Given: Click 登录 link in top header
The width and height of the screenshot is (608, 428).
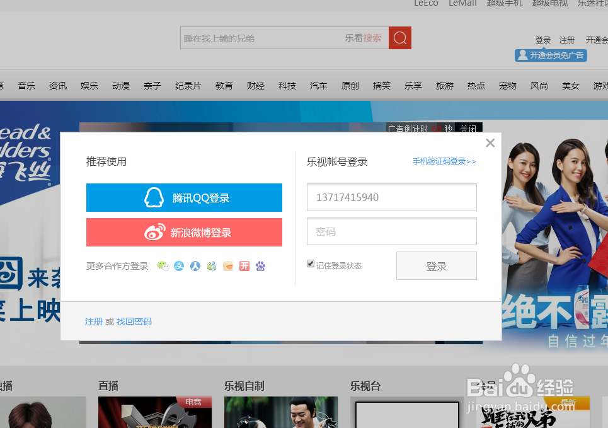Looking at the screenshot, I should click(543, 40).
